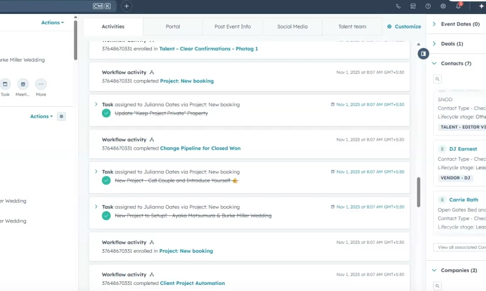Click the activity feed scroll up arrow
Screen dimensions: 486x291
(419, 44)
